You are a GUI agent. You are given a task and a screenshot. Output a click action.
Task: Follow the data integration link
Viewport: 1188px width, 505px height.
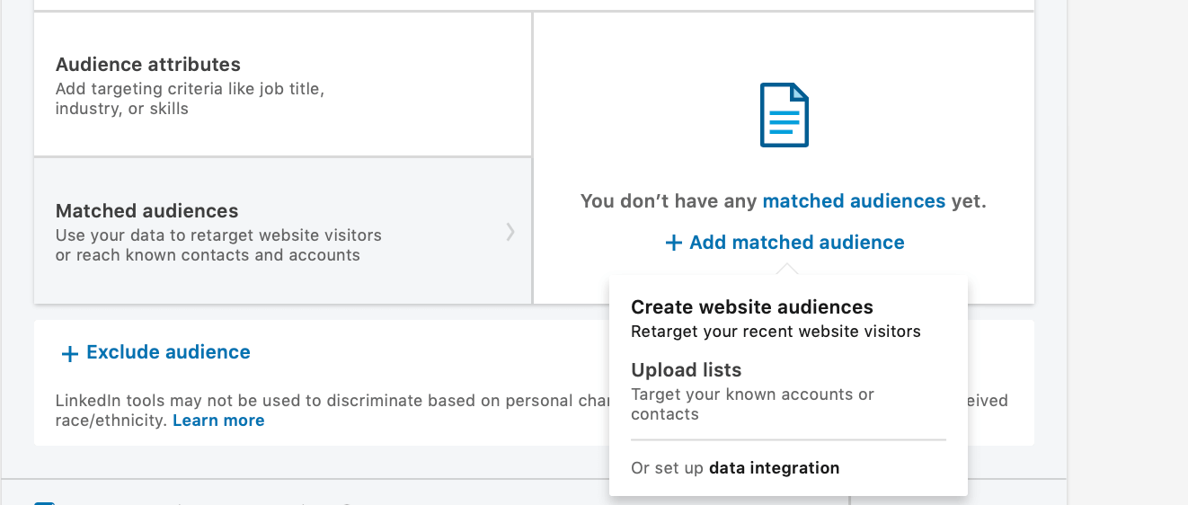(x=774, y=468)
